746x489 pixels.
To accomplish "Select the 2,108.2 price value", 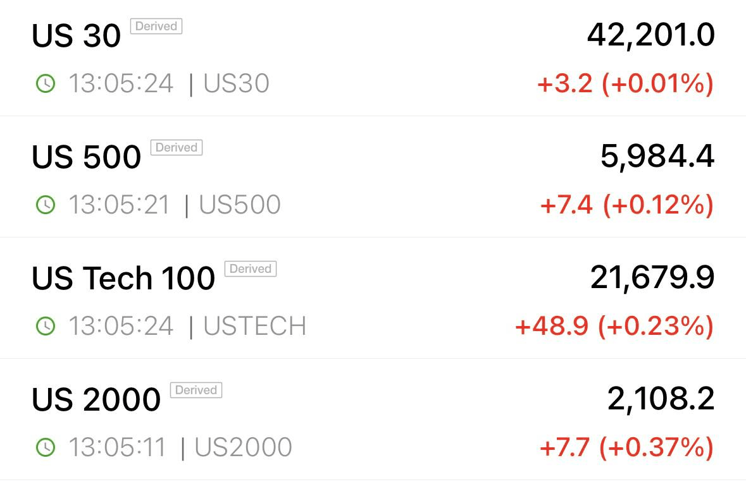I will (x=661, y=399).
